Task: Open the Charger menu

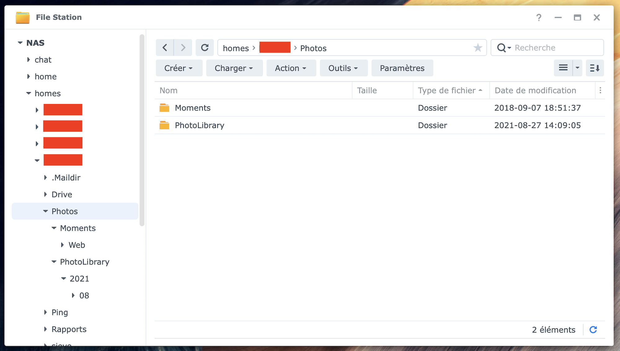Action: pos(234,68)
